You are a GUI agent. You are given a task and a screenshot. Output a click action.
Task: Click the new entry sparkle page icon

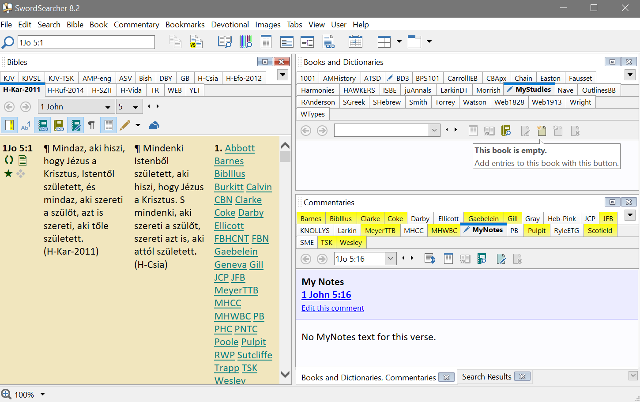click(x=542, y=131)
